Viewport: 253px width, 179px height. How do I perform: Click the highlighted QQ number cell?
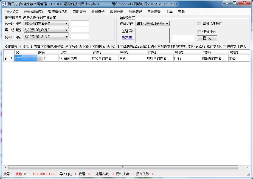(x=26, y=58)
